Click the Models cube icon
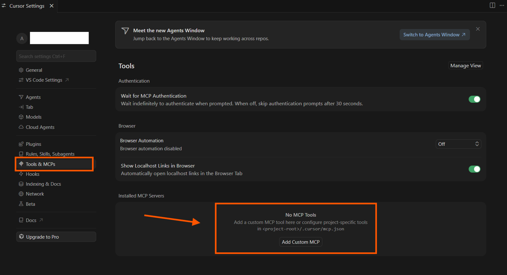The width and height of the screenshot is (507, 275). tap(21, 117)
